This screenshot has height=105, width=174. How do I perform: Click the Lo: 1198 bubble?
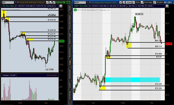[x=50, y=69]
